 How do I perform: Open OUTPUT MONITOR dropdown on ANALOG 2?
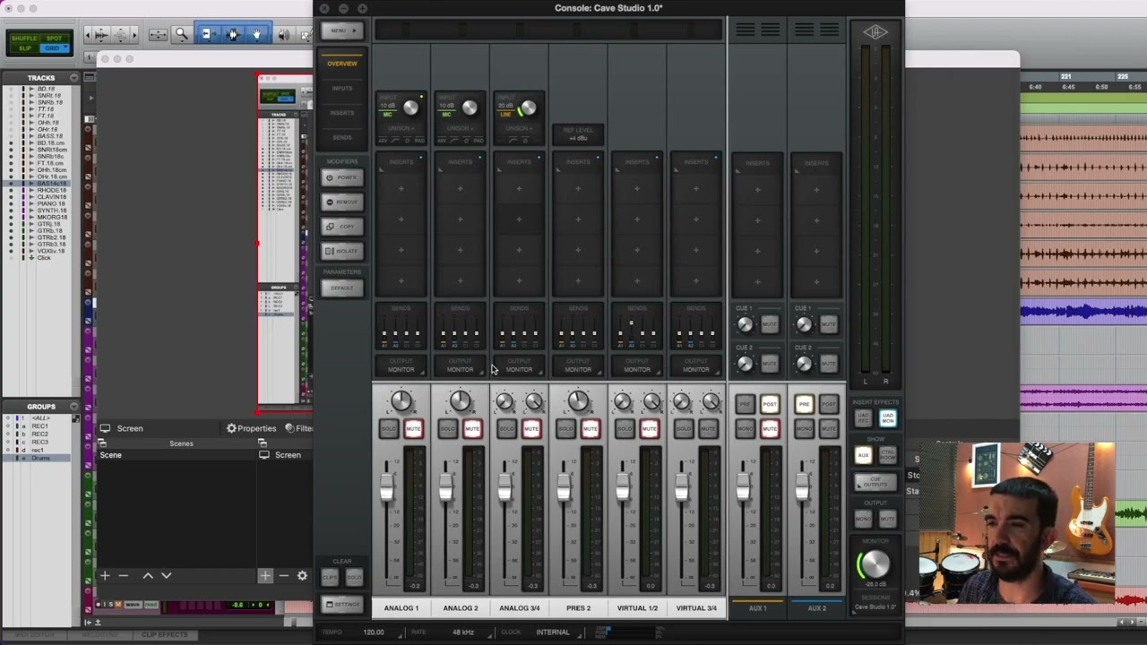[x=461, y=365]
